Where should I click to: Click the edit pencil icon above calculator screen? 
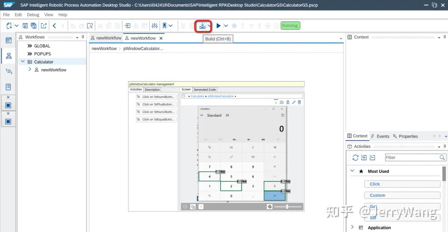[293, 102]
